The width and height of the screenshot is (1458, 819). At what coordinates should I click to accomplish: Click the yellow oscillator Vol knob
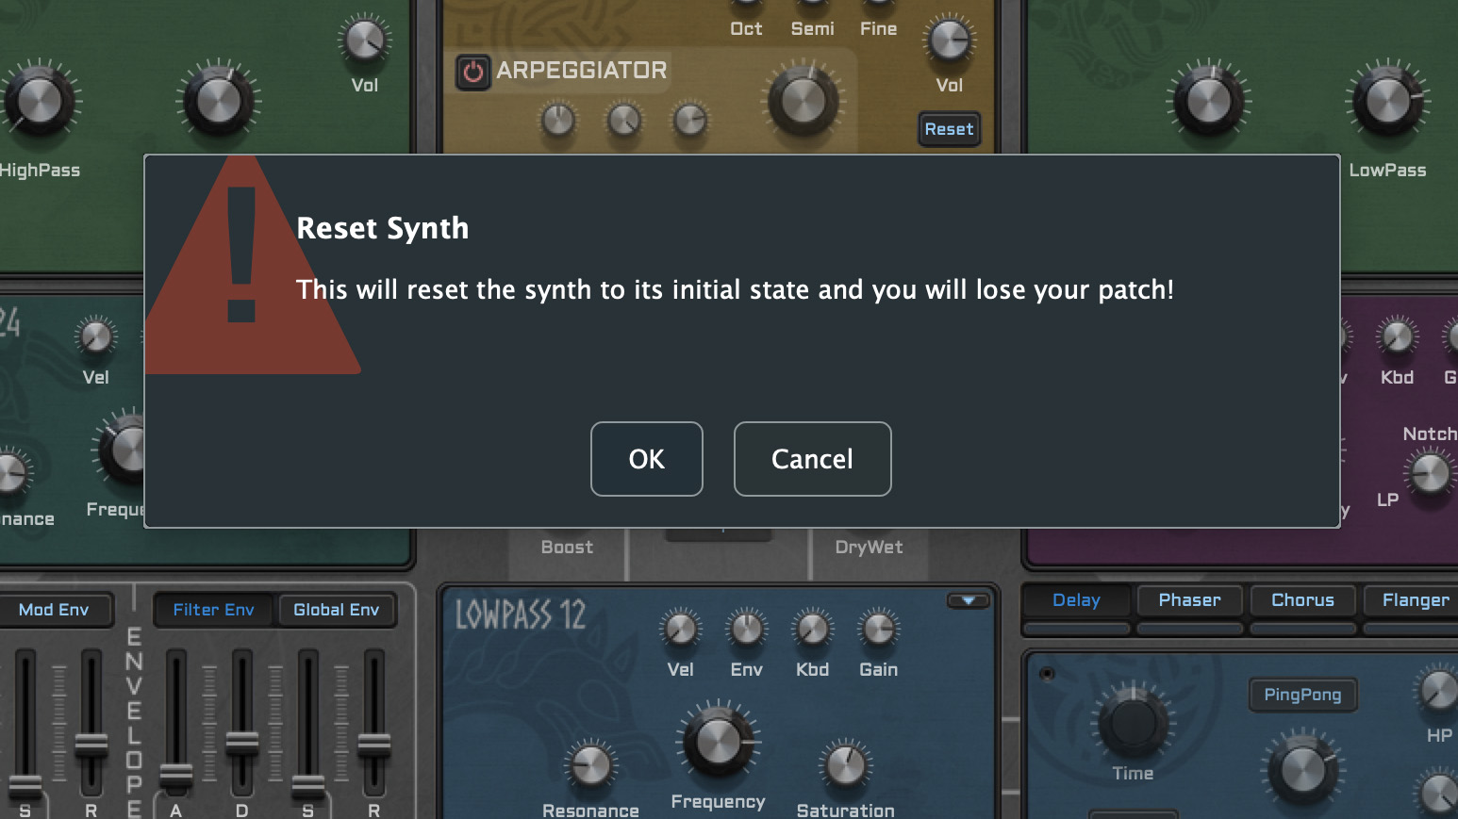click(950, 41)
